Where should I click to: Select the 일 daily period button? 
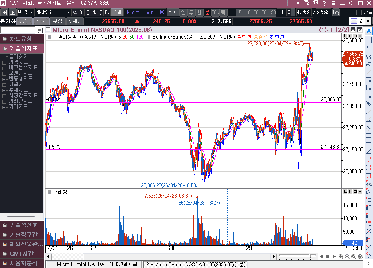click(x=183, y=12)
